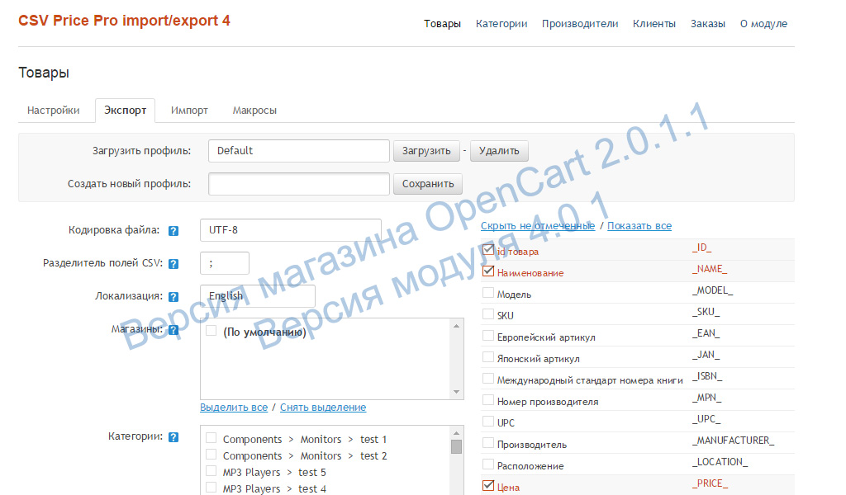
Task: Click the _SKU_ macro text
Action: tap(706, 312)
